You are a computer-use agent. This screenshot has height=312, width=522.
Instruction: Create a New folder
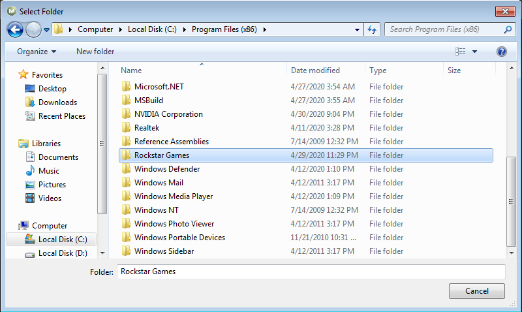(95, 52)
